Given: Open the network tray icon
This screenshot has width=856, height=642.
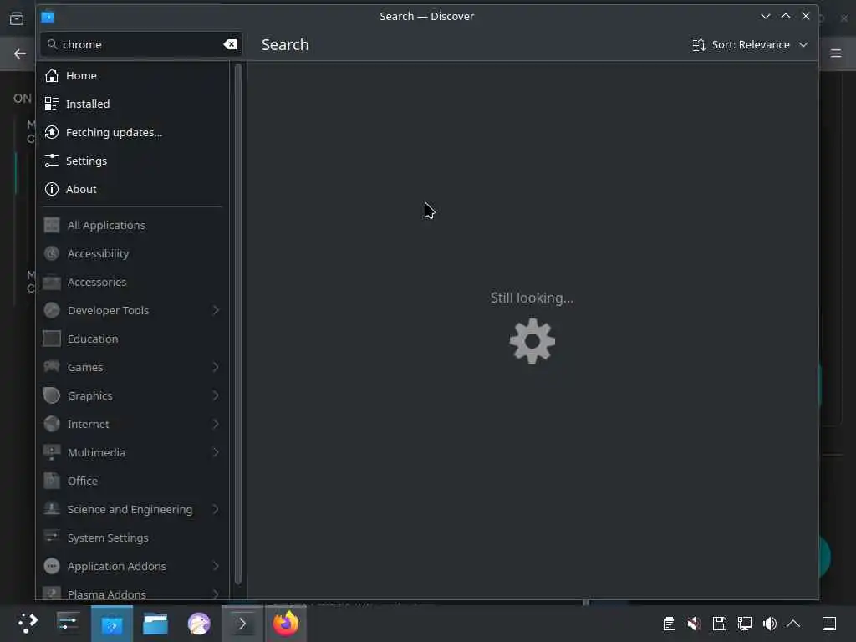Looking at the screenshot, I should (744, 624).
